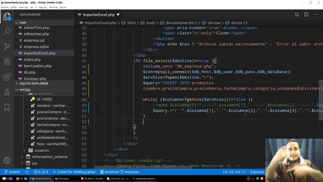Open the editor More Actions menu
Viewport: 323px width, 182px height.
click(315, 15)
